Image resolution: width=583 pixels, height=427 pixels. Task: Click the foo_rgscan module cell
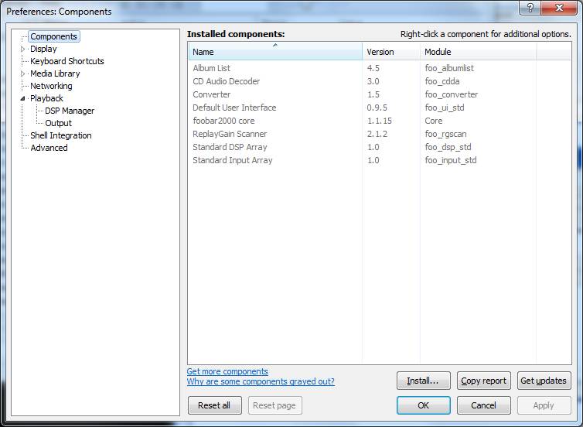tap(445, 134)
